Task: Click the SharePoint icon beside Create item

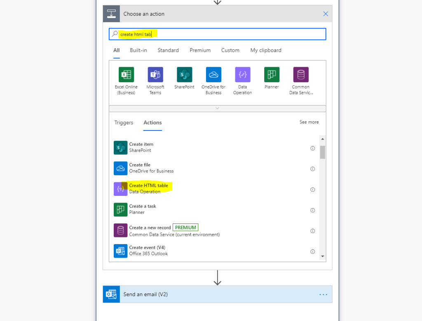Action: click(x=120, y=148)
